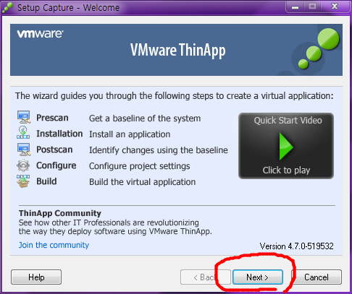Image resolution: width=352 pixels, height=294 pixels.
Task: Click 'Configure project settings' text
Action: (x=140, y=166)
